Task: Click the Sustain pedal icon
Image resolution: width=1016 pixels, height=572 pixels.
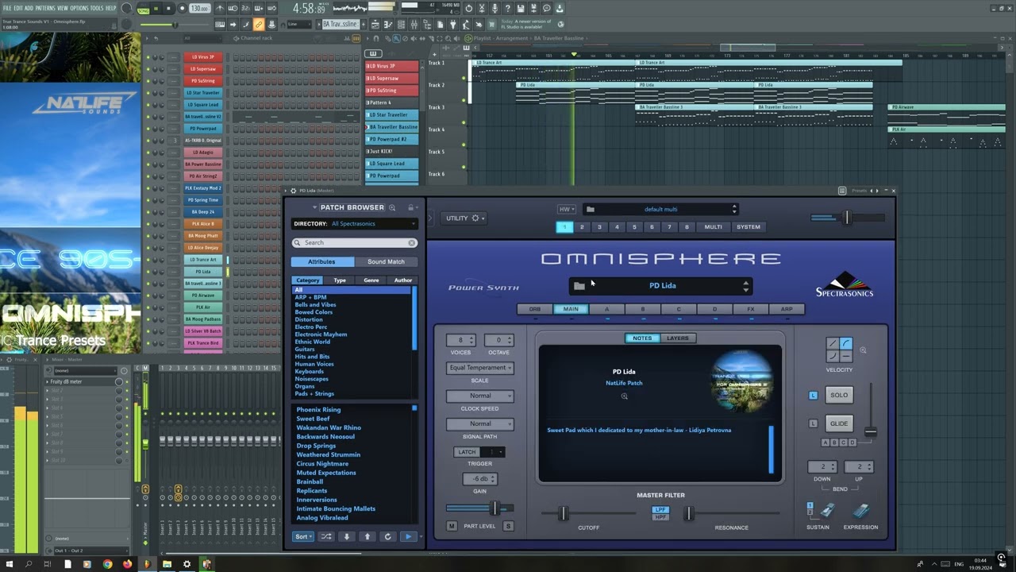Action: [827, 511]
